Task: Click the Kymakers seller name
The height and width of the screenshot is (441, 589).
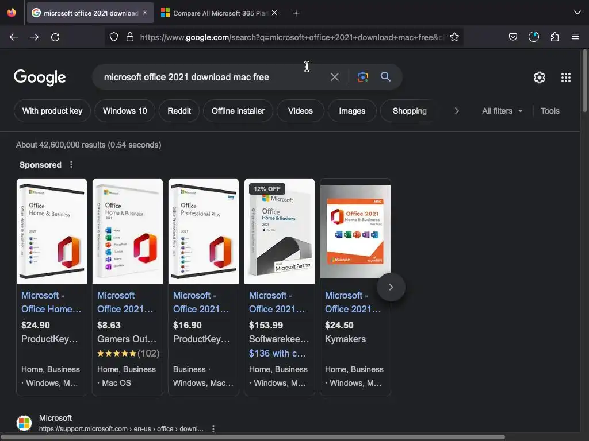Action: click(345, 339)
